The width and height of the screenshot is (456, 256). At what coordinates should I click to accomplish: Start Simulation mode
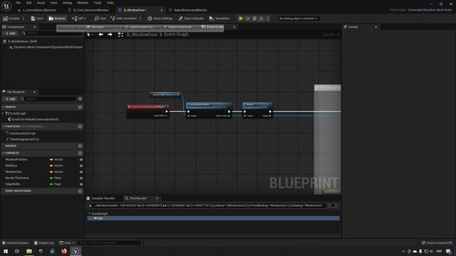coord(219,18)
